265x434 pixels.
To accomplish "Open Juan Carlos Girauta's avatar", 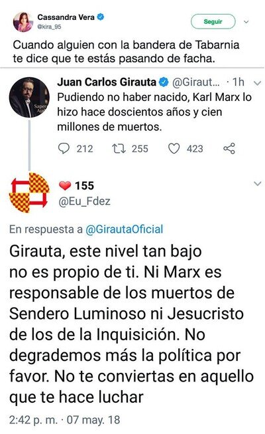I will click(x=29, y=97).
